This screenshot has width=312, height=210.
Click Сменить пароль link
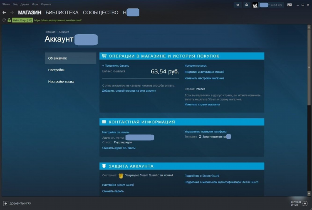click(x=113, y=191)
